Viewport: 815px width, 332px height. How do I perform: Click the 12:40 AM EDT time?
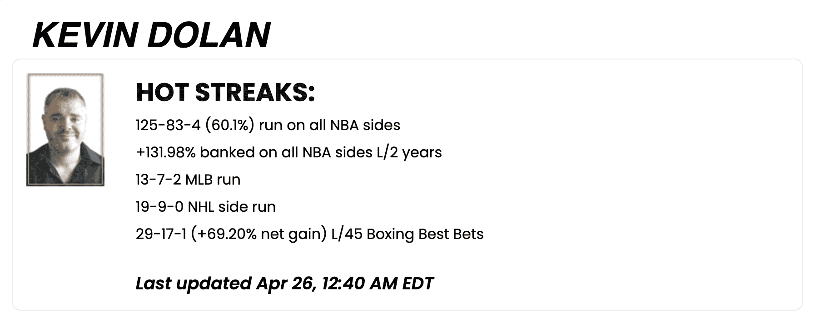pyautogui.click(x=378, y=283)
